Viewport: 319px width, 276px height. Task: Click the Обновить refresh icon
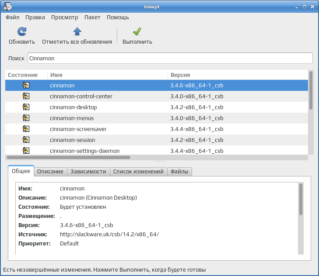pos(22,31)
